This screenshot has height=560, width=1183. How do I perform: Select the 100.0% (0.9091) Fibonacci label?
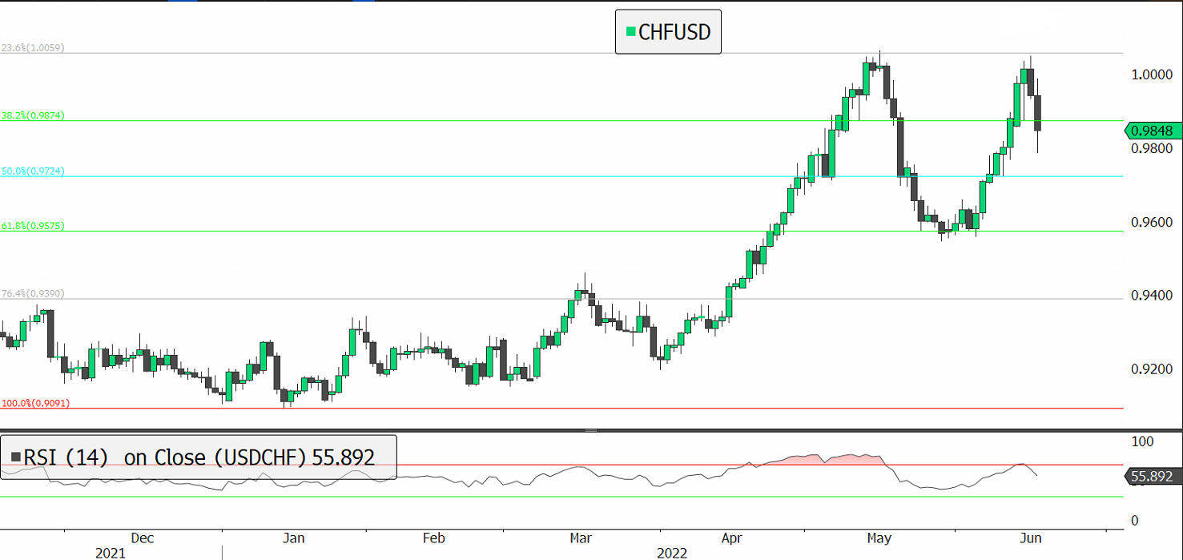[35, 403]
